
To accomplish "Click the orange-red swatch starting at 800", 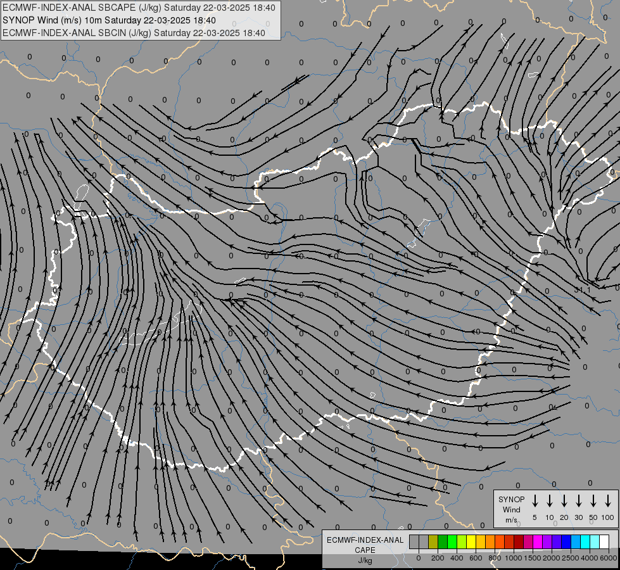I will click(x=500, y=541).
